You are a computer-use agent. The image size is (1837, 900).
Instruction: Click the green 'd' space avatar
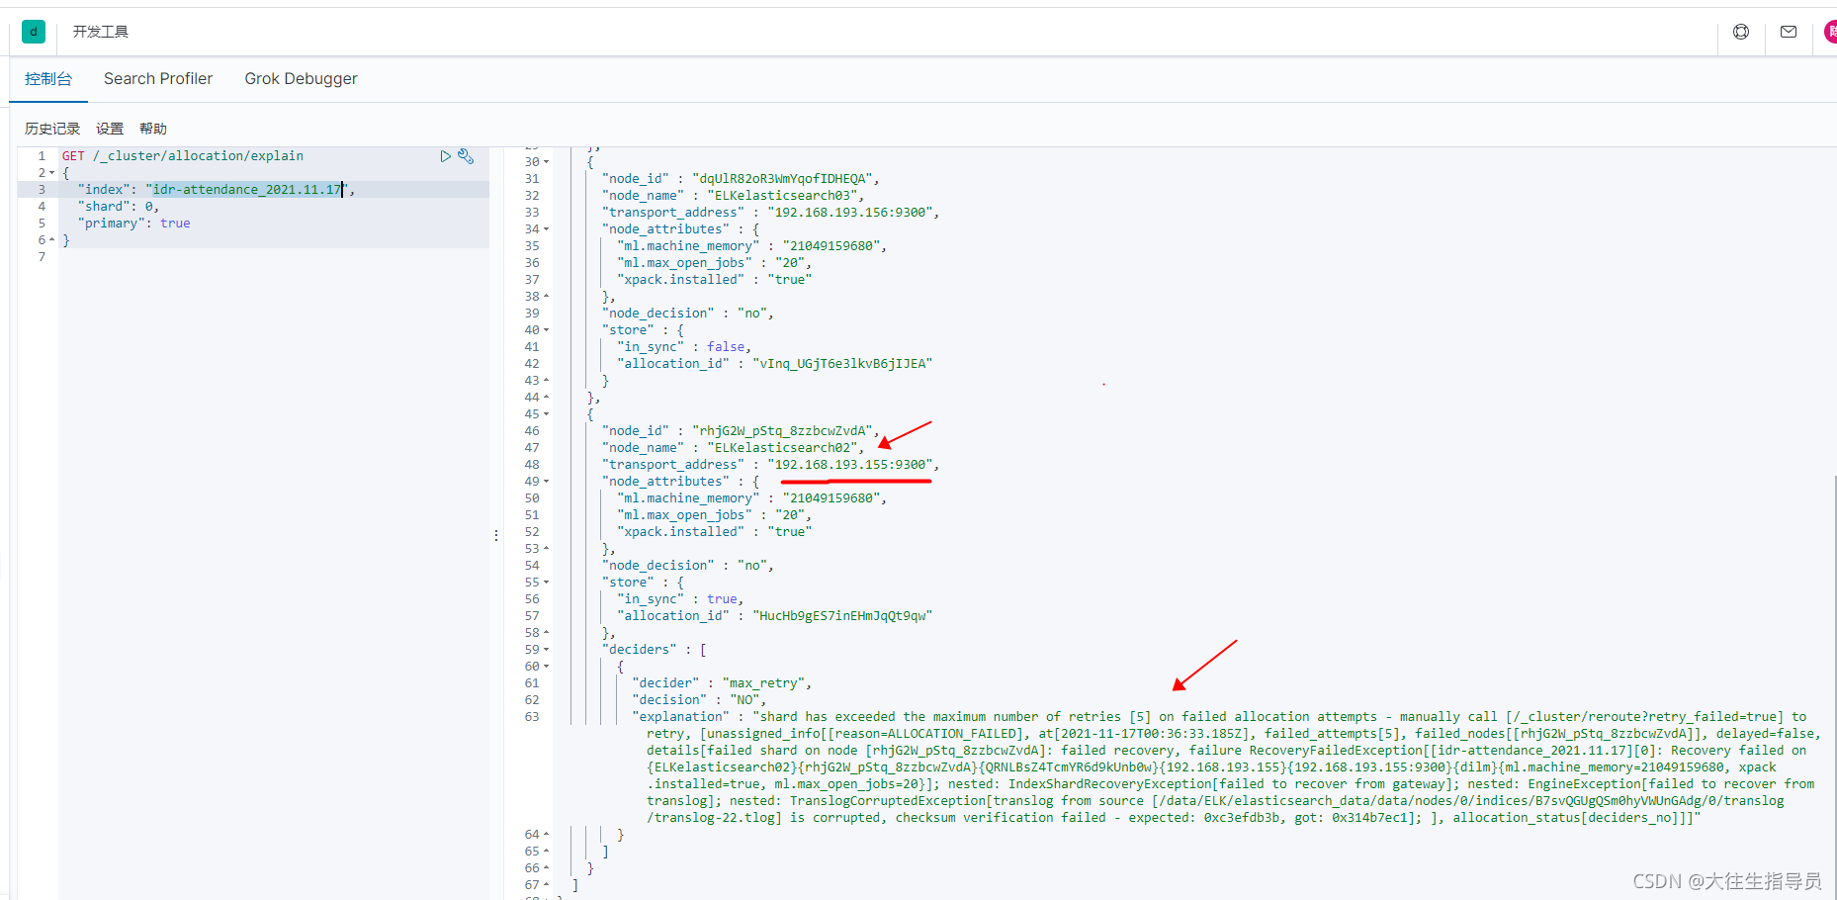point(34,32)
